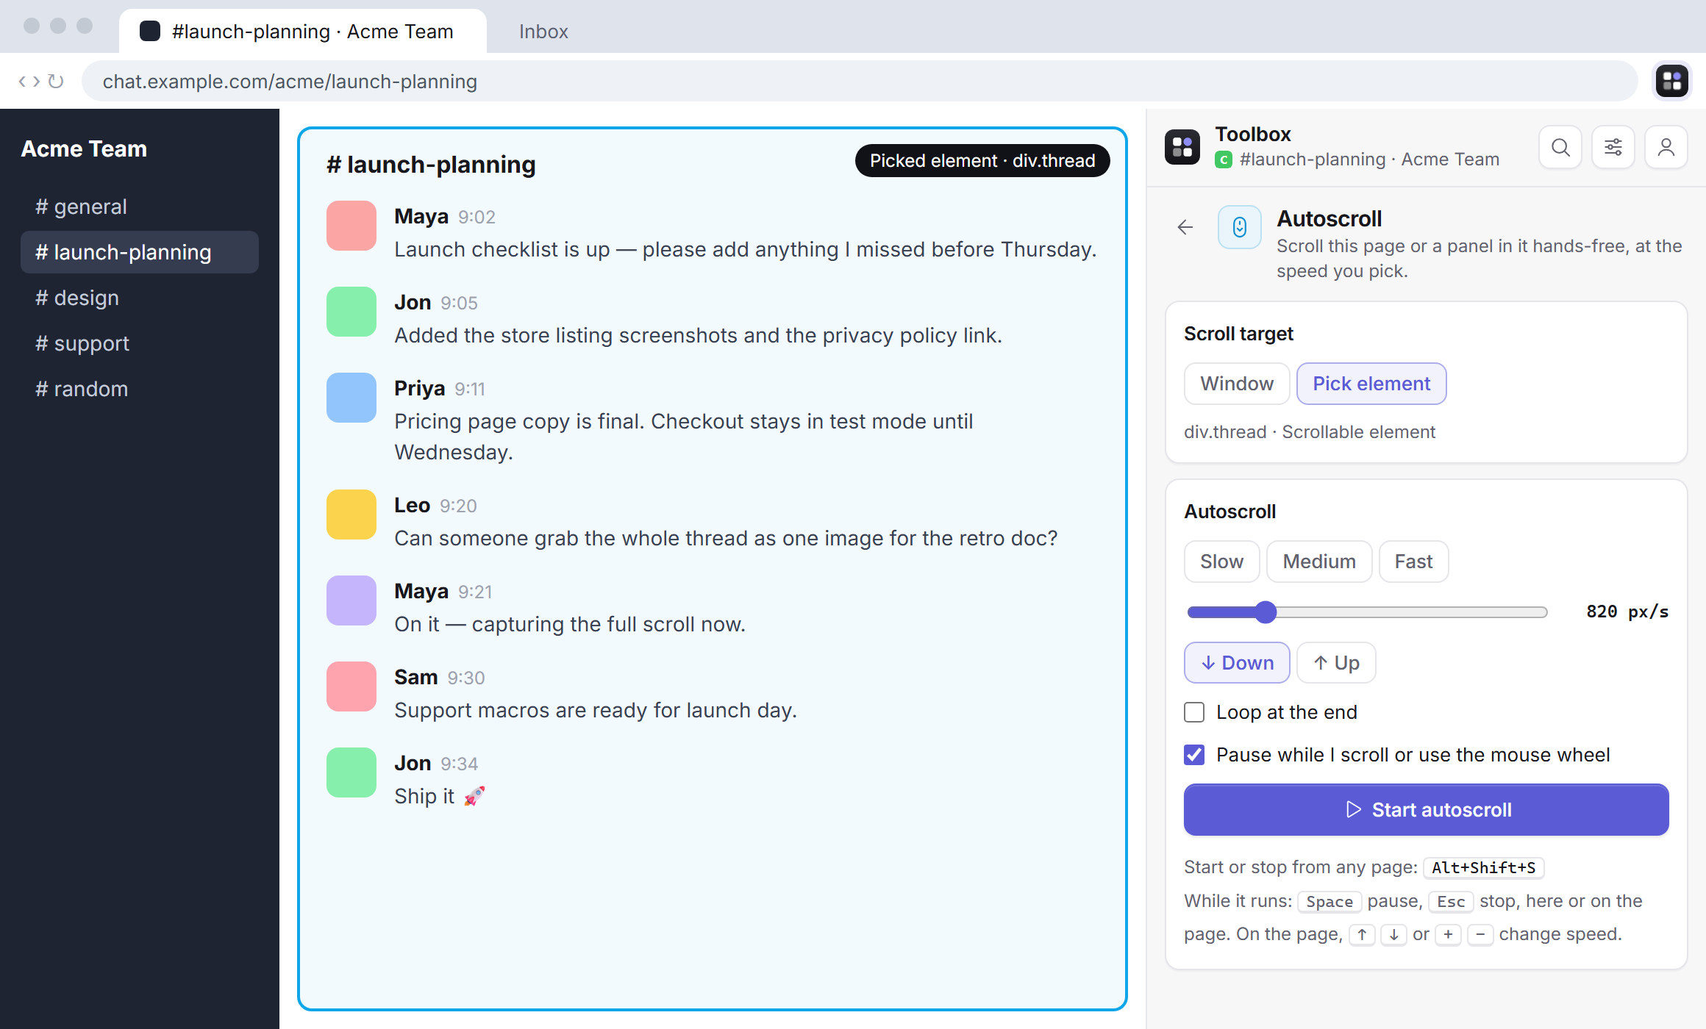Screen dimensions: 1706x1029
Task: Click the Autoscroll mouse icon tile
Action: 1240,227
